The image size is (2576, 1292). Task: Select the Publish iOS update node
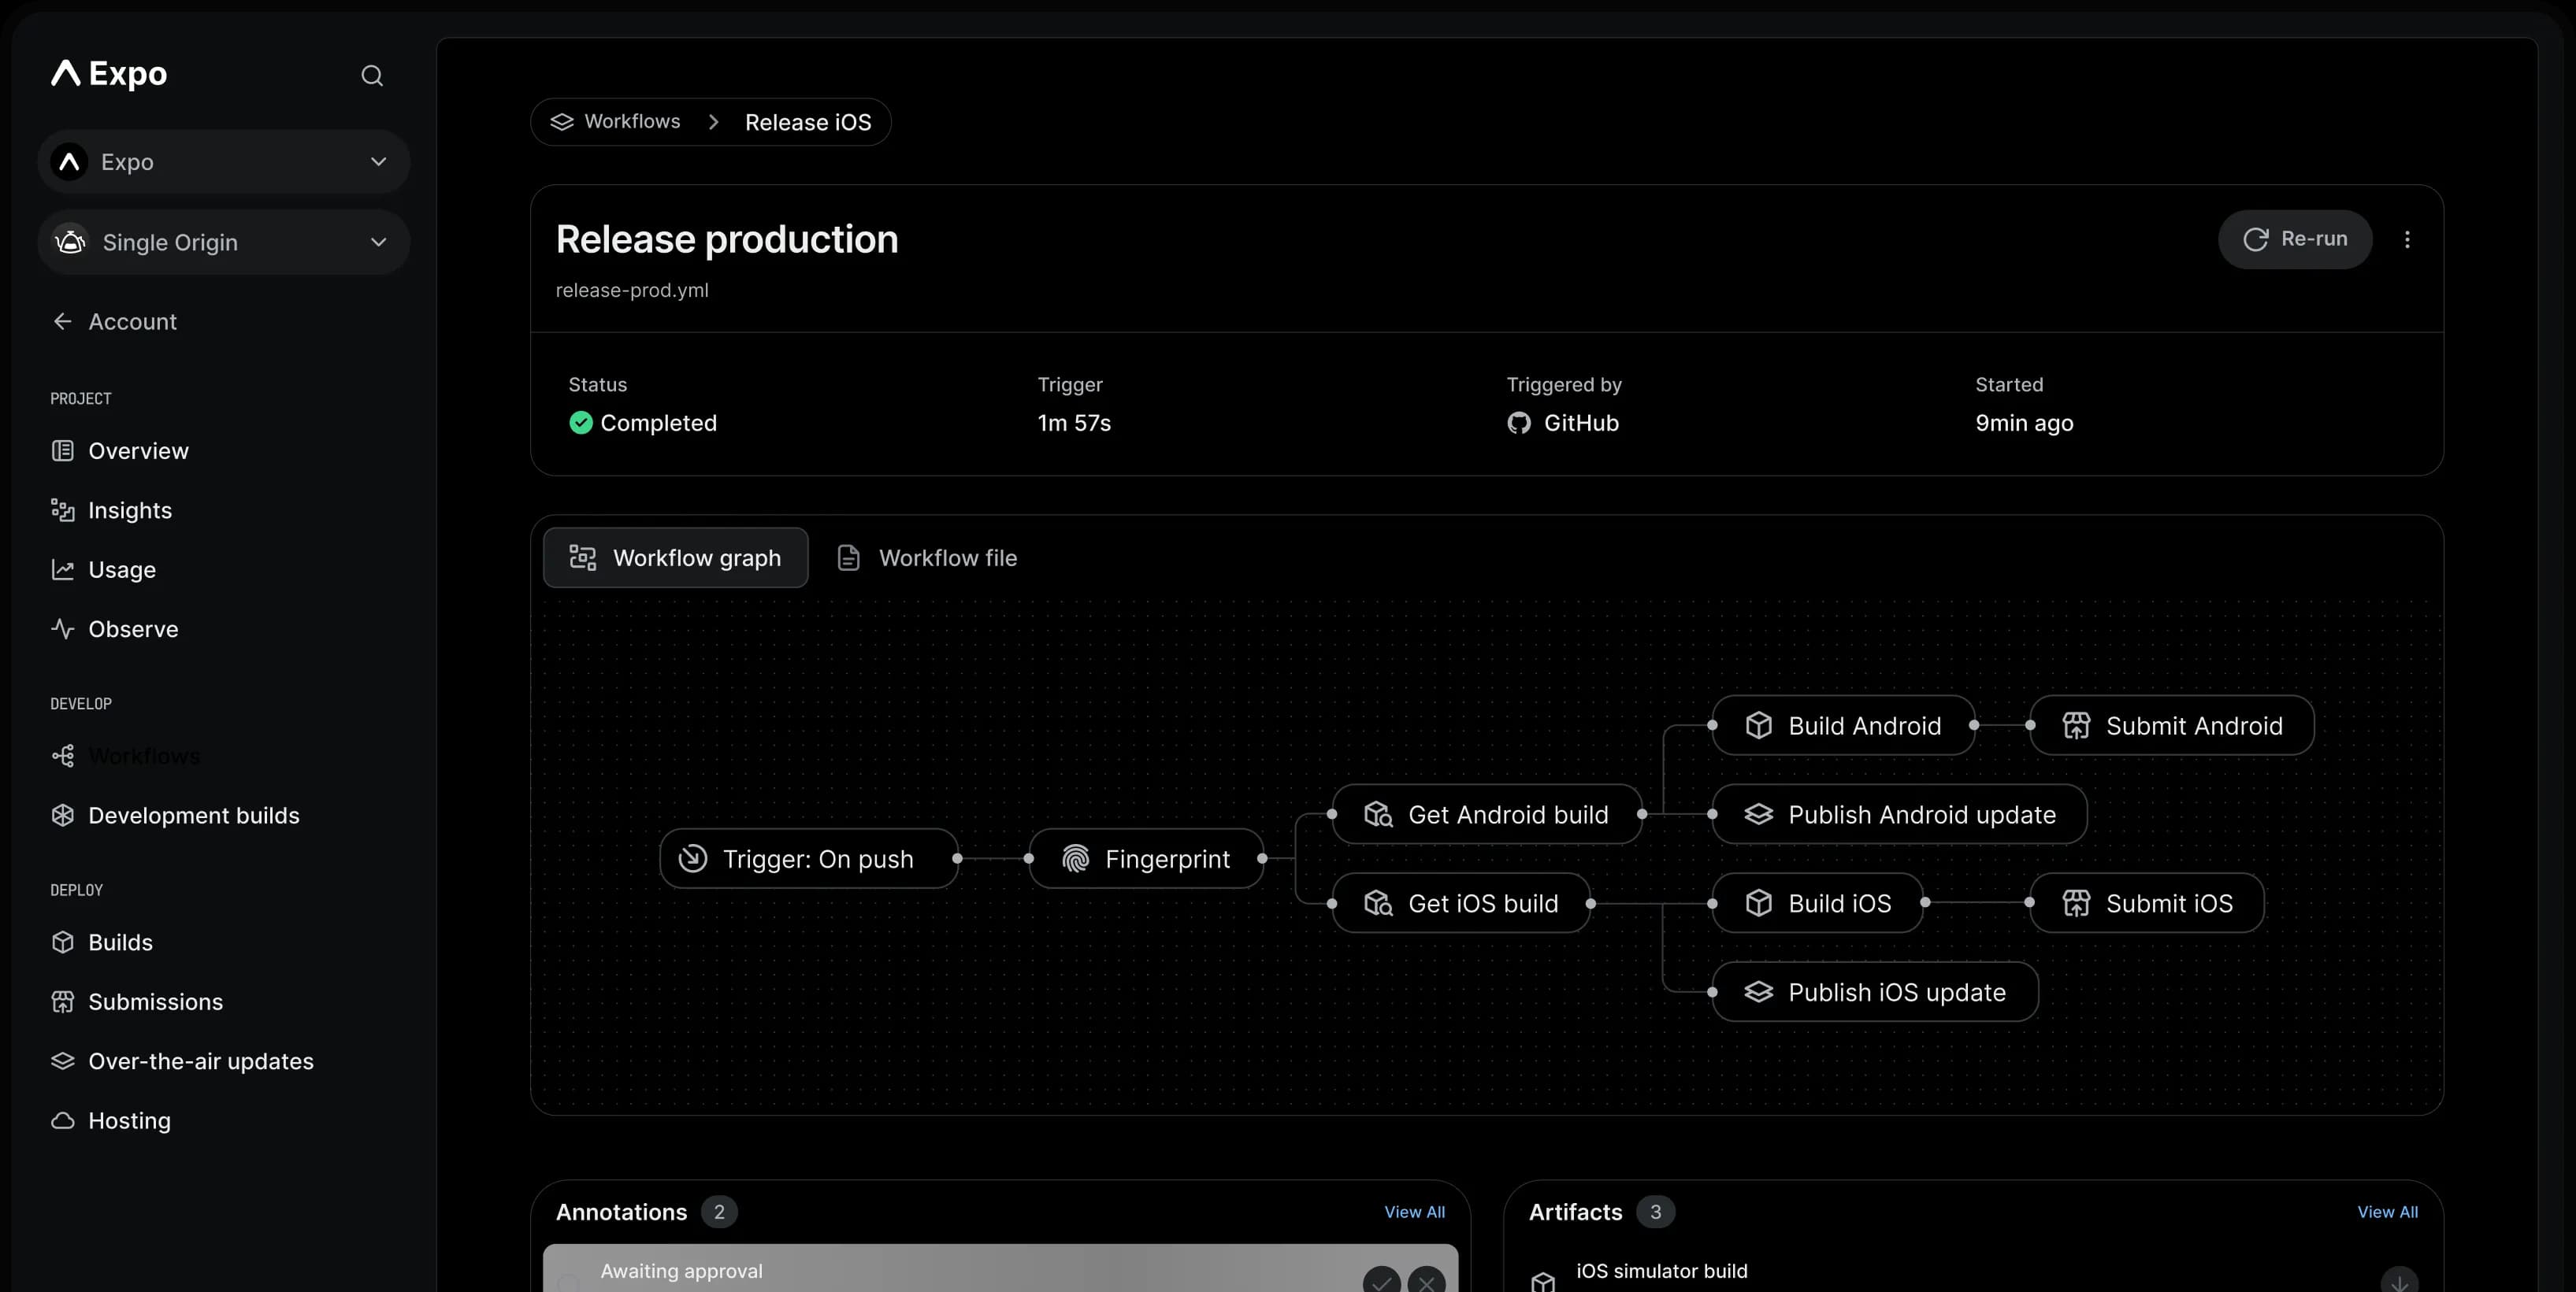click(x=1875, y=992)
